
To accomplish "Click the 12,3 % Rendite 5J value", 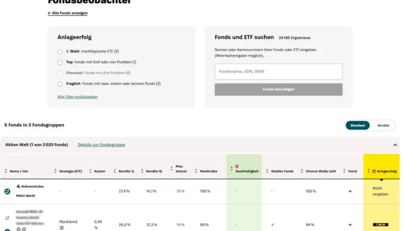I will pos(151,225).
